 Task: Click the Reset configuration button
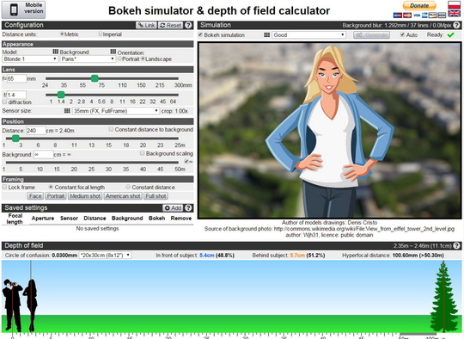pos(170,25)
